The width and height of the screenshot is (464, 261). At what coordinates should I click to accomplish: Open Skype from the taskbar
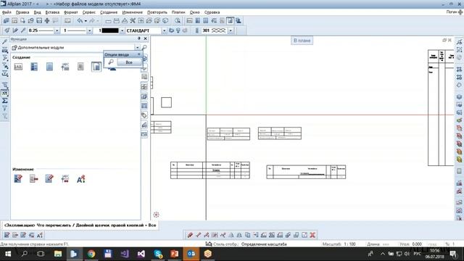[x=158, y=254]
